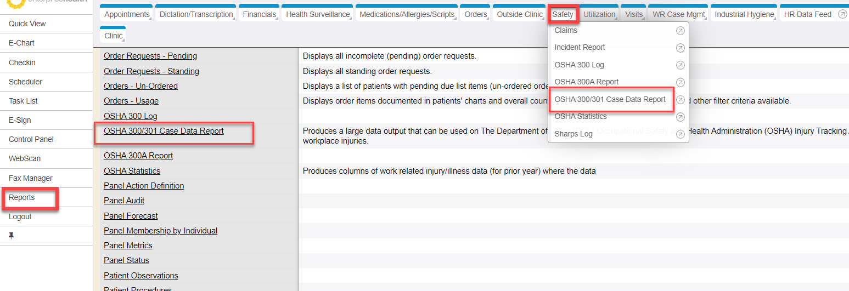Select OSHA 300/301 Case Data Report from Safety menu
Screen dimensions: 849x291
[x=610, y=100]
